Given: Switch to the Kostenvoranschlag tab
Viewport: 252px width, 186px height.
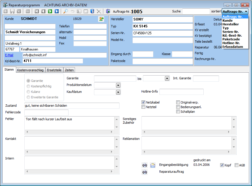Looking at the screenshot, I should [x=30, y=70].
